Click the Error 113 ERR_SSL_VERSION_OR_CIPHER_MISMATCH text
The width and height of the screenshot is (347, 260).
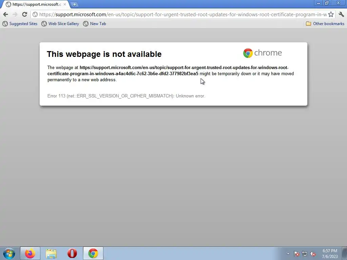(x=126, y=96)
